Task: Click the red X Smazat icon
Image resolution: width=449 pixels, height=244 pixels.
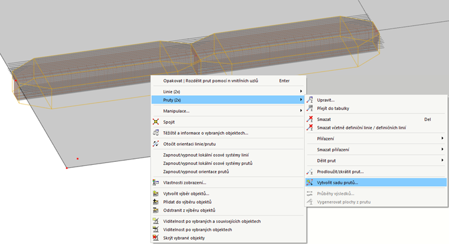Action: [310, 119]
